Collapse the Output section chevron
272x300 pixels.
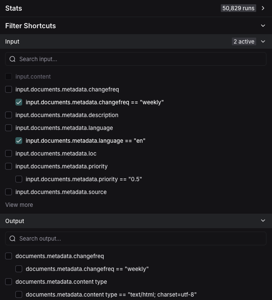click(x=263, y=221)
